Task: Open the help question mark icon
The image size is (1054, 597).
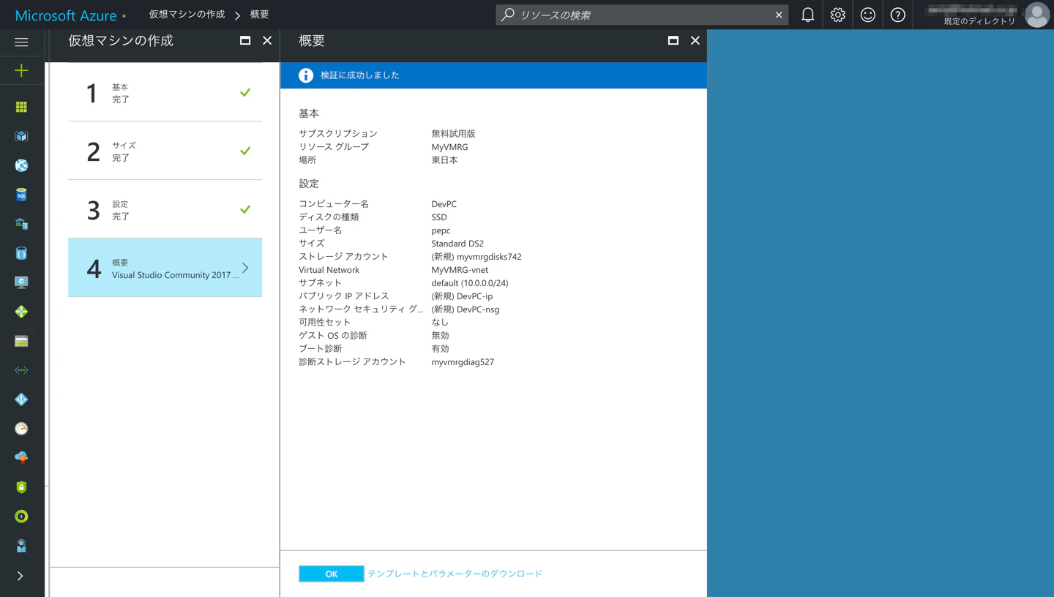Action: [x=898, y=15]
